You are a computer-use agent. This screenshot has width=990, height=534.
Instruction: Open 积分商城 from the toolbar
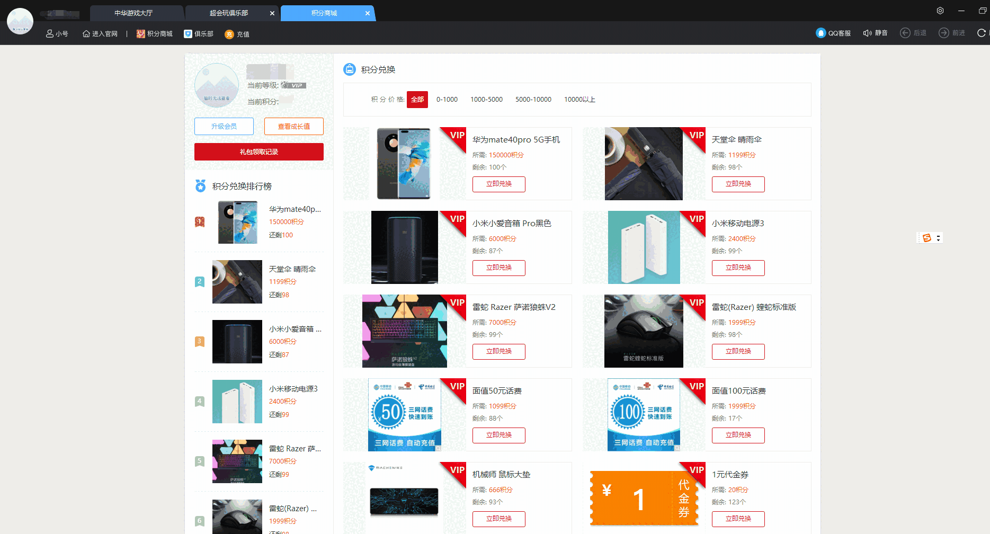click(155, 33)
